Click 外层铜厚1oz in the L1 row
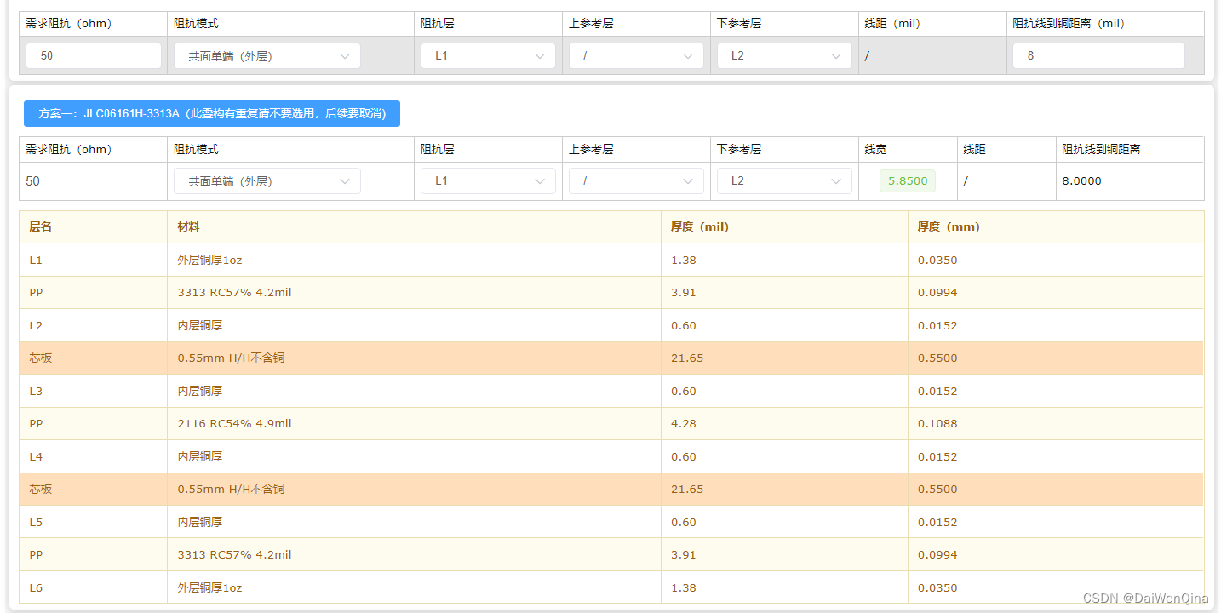The width and height of the screenshot is (1221, 613). [x=209, y=260]
